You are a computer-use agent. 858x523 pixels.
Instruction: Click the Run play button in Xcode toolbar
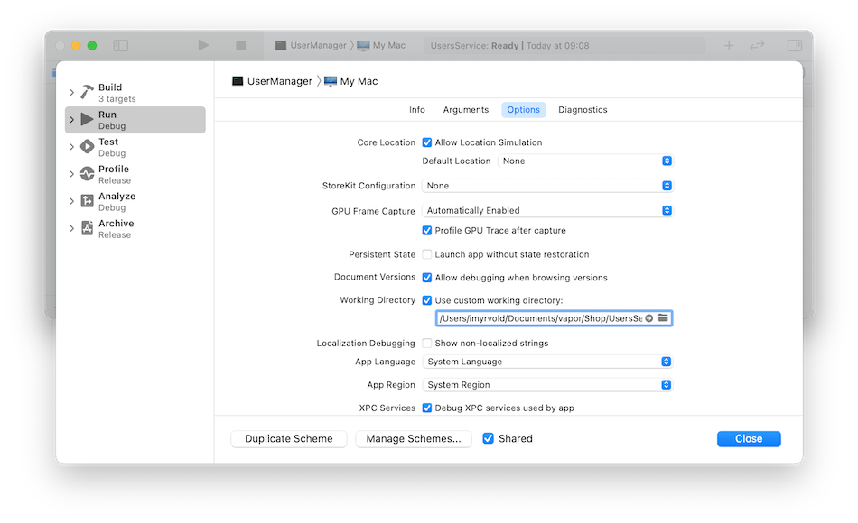click(x=203, y=45)
